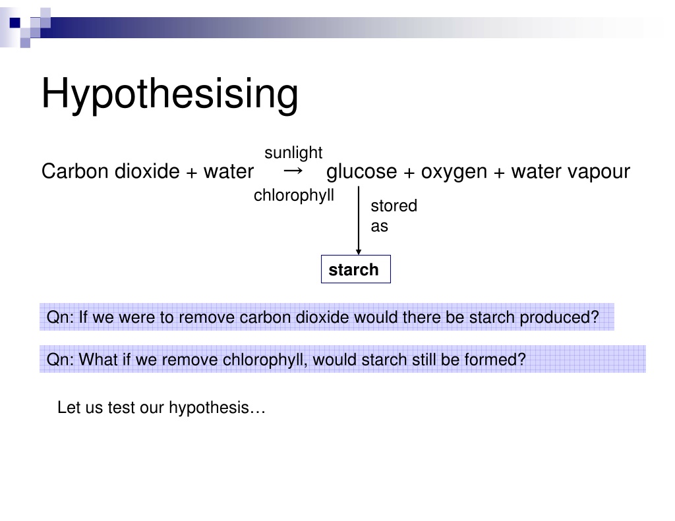Click the arrowhead pointing to starch
The height and width of the screenshot is (521, 675).
(359, 252)
